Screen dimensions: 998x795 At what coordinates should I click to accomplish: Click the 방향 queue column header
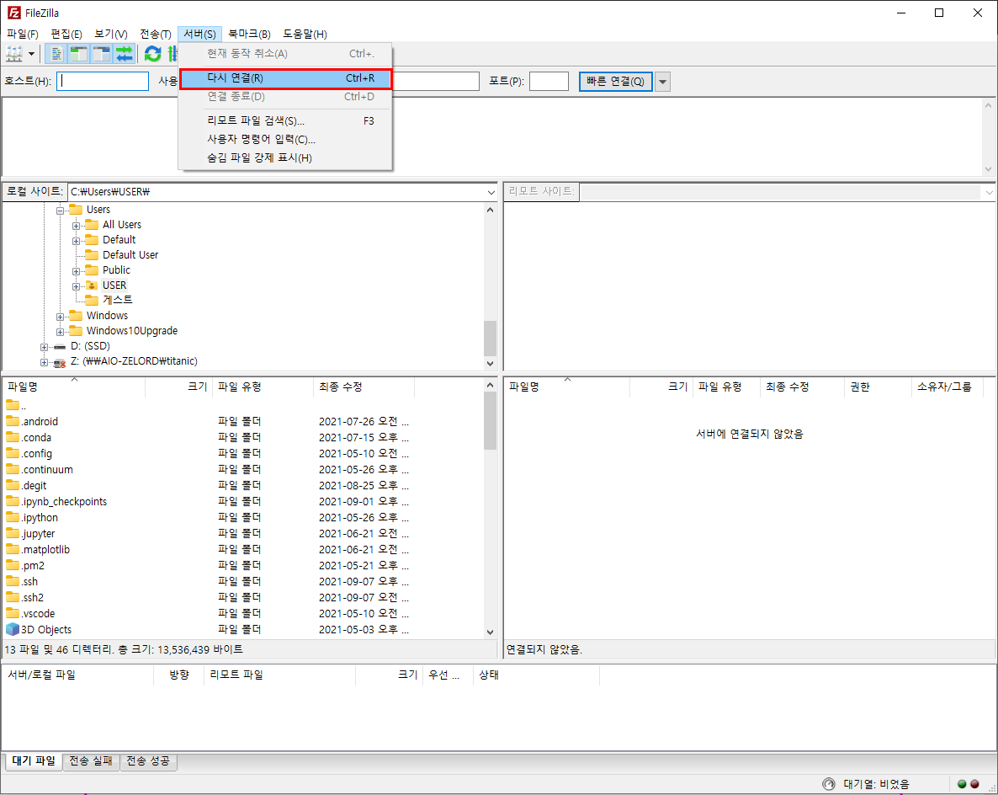coord(179,675)
